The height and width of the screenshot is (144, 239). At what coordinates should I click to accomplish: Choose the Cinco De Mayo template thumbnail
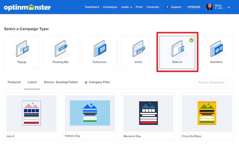click(207, 113)
